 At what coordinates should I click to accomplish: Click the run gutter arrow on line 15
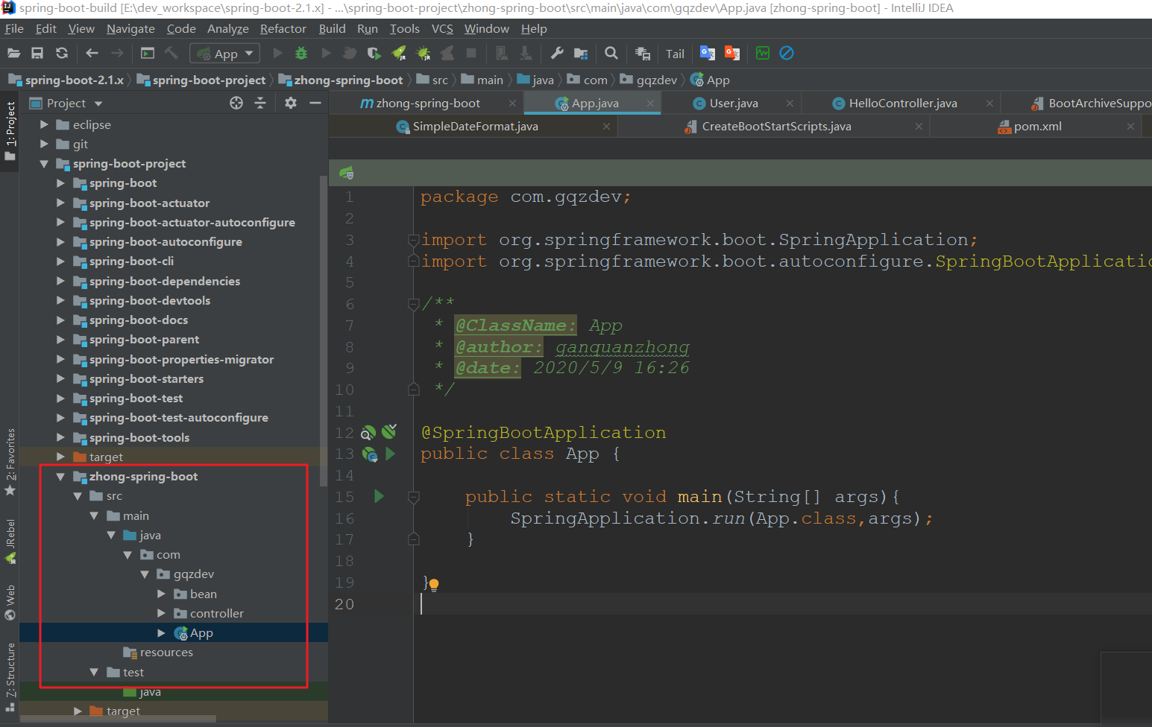(x=379, y=496)
